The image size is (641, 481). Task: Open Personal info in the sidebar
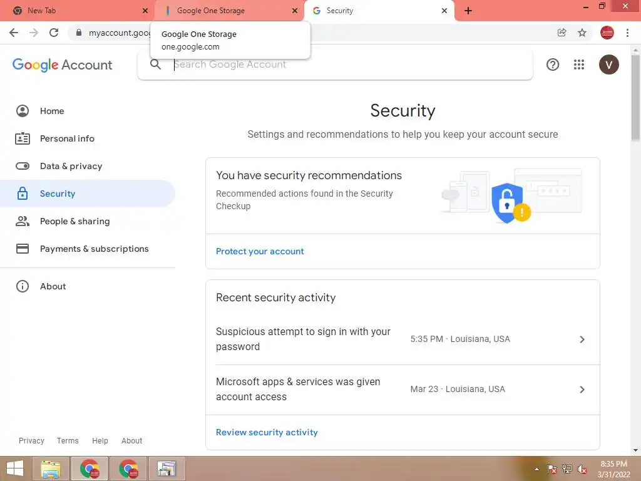tap(67, 138)
